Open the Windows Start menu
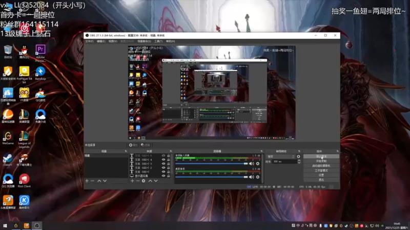This screenshot has height=230, width=410. coord(5,225)
